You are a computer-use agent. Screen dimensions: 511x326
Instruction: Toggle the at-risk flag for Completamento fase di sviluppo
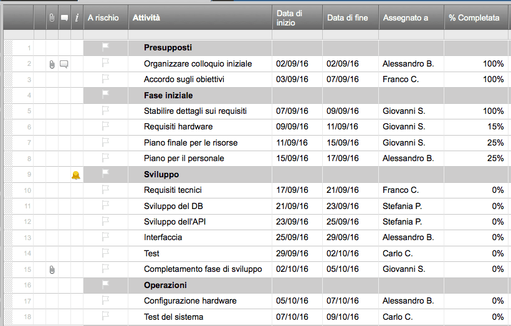coord(105,268)
